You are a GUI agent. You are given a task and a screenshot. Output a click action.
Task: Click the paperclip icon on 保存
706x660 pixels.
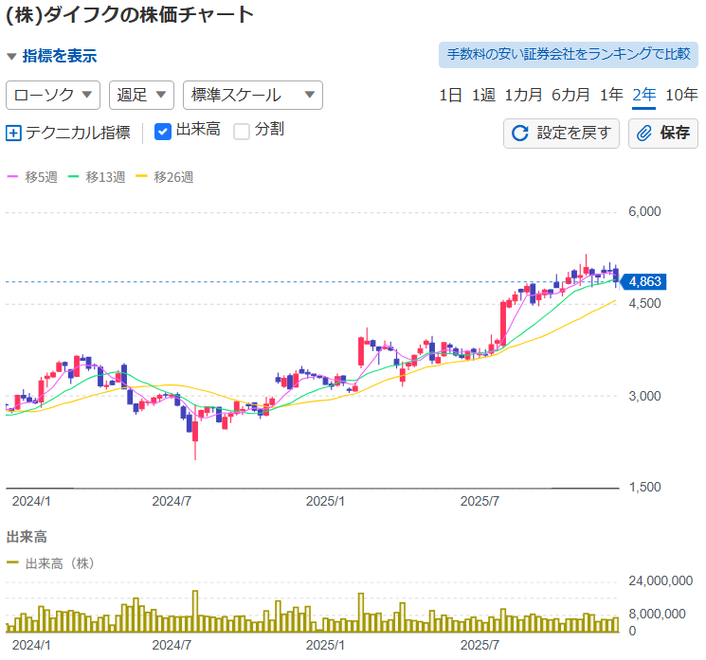pos(644,134)
